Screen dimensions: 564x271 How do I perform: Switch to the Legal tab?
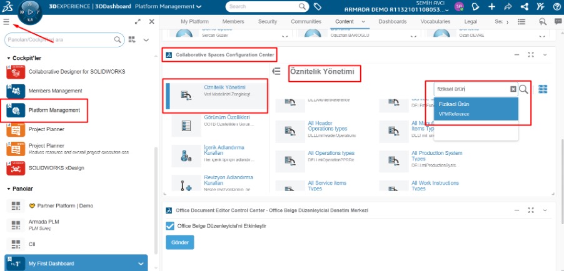pos(470,22)
